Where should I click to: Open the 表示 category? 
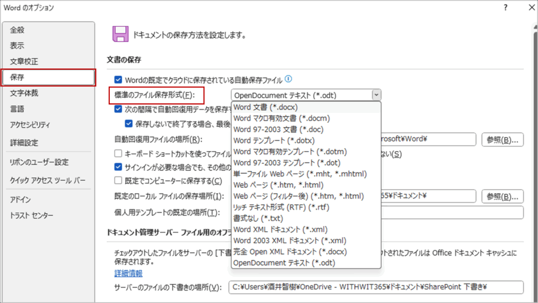[48, 46]
